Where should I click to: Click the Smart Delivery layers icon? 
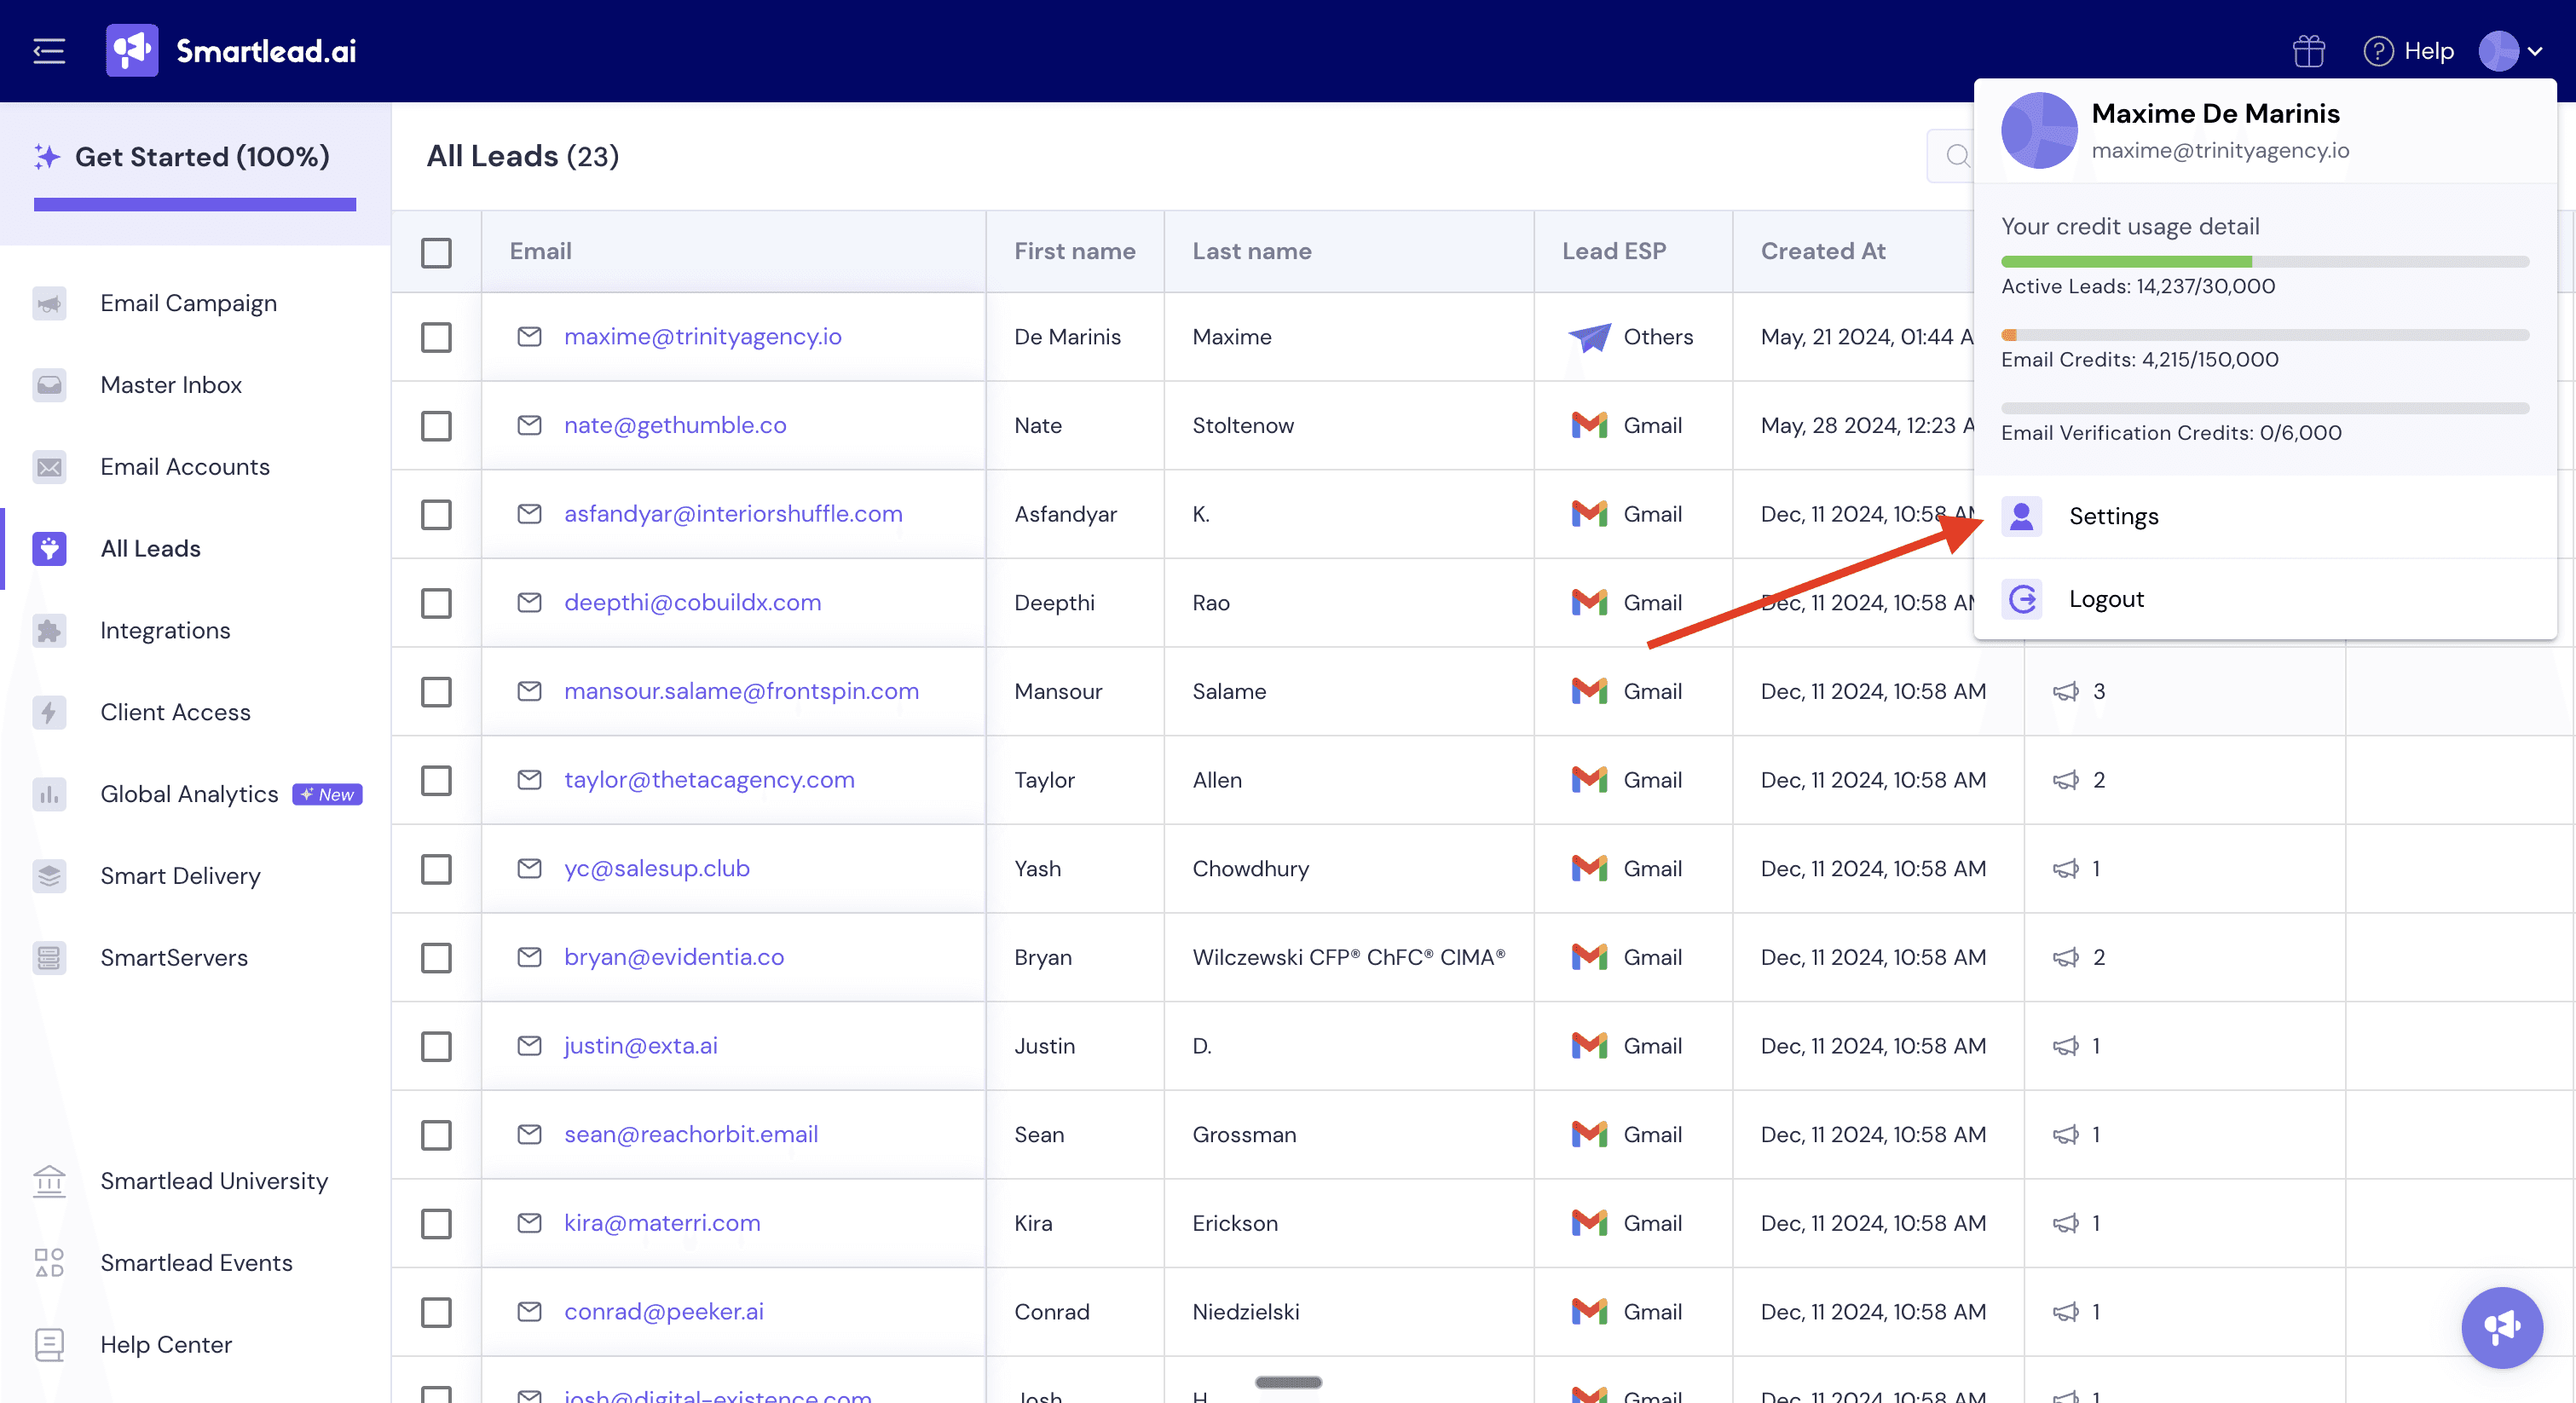point(49,876)
